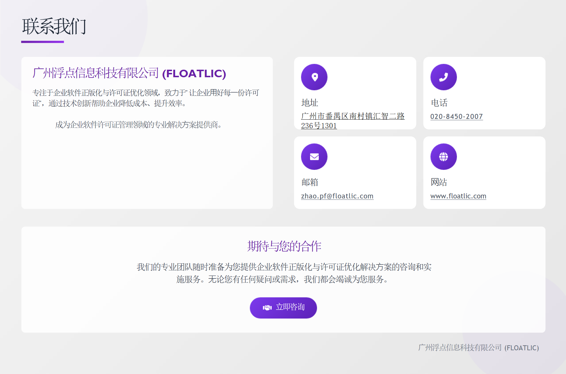Screen dimensions: 566x374
Task: Open the Guangzhou Panyu address link
Action: (353, 116)
